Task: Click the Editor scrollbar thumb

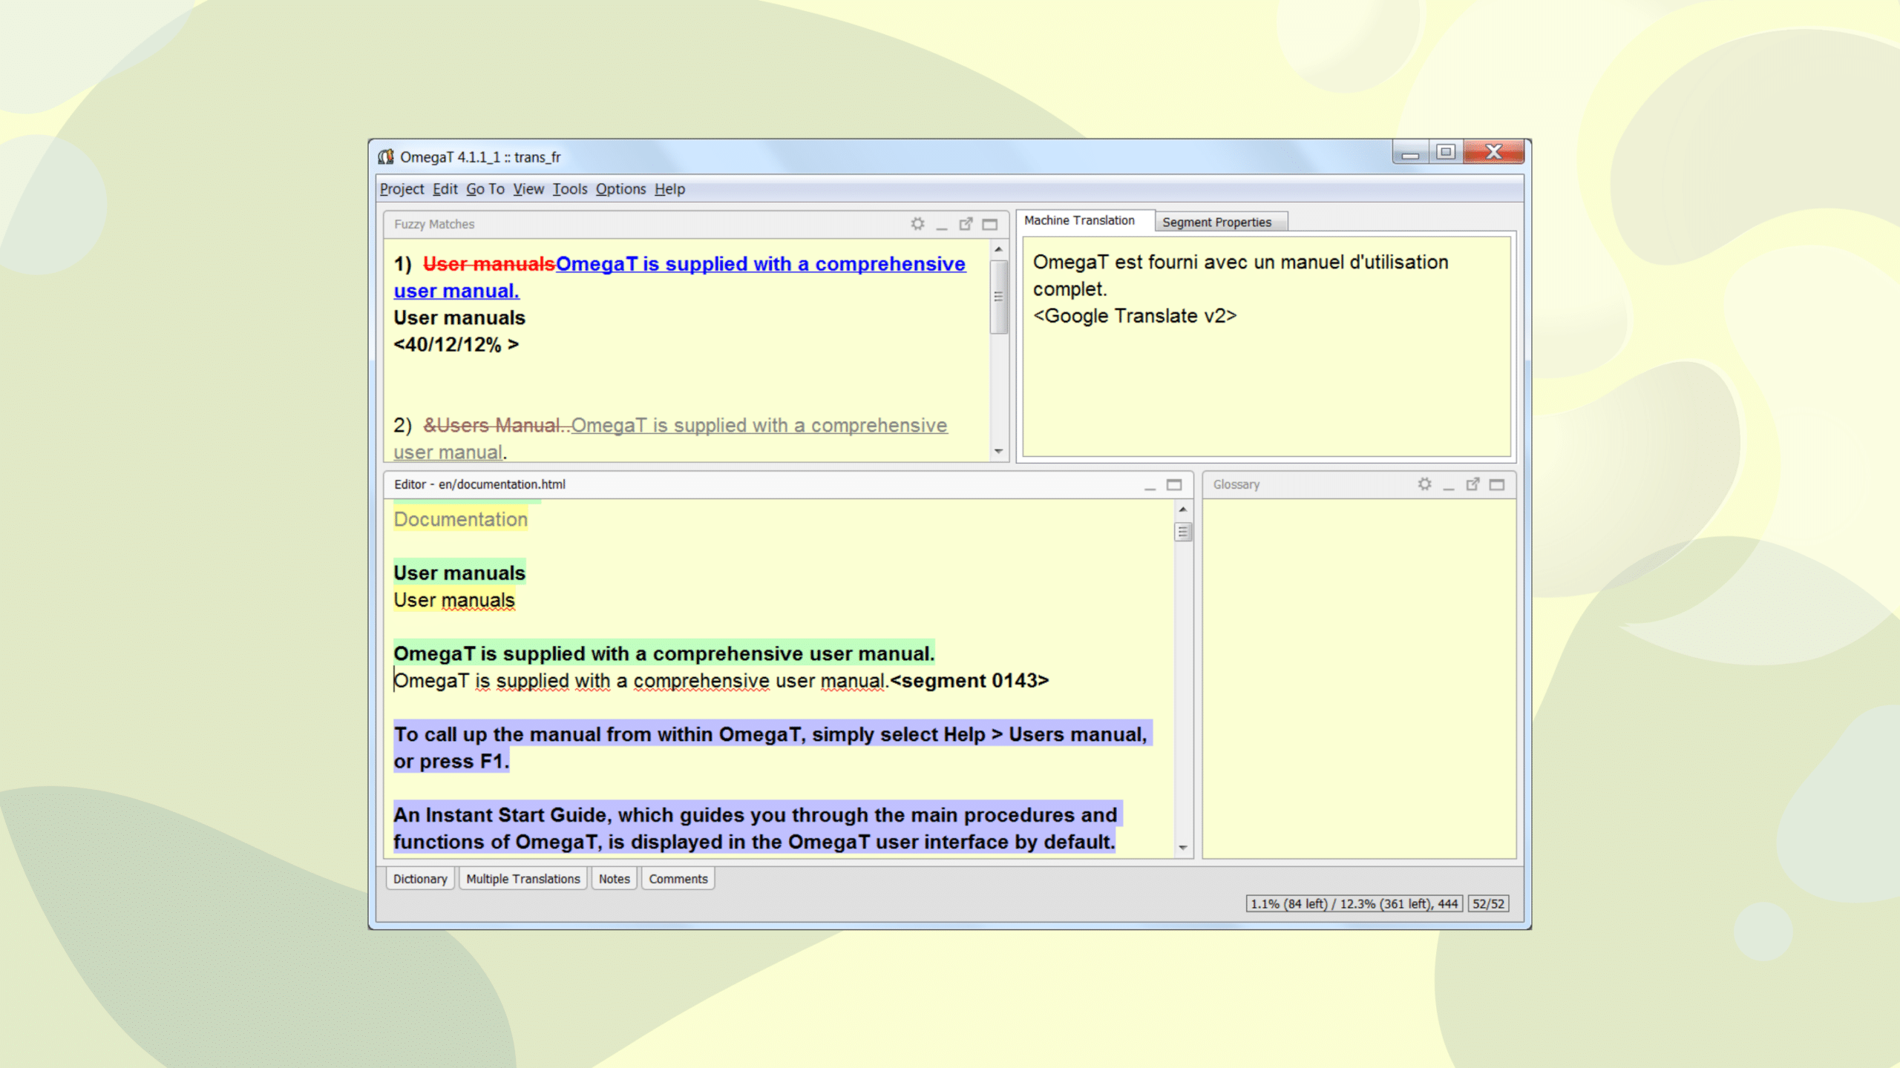Action: (1183, 533)
